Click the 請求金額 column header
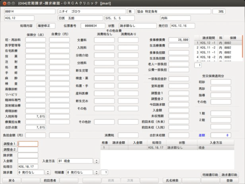Screen dimensions: 245x184 point(119,143)
